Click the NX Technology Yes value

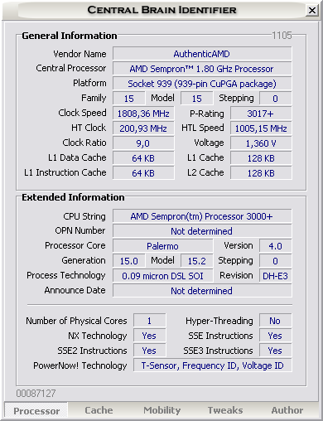point(149,336)
